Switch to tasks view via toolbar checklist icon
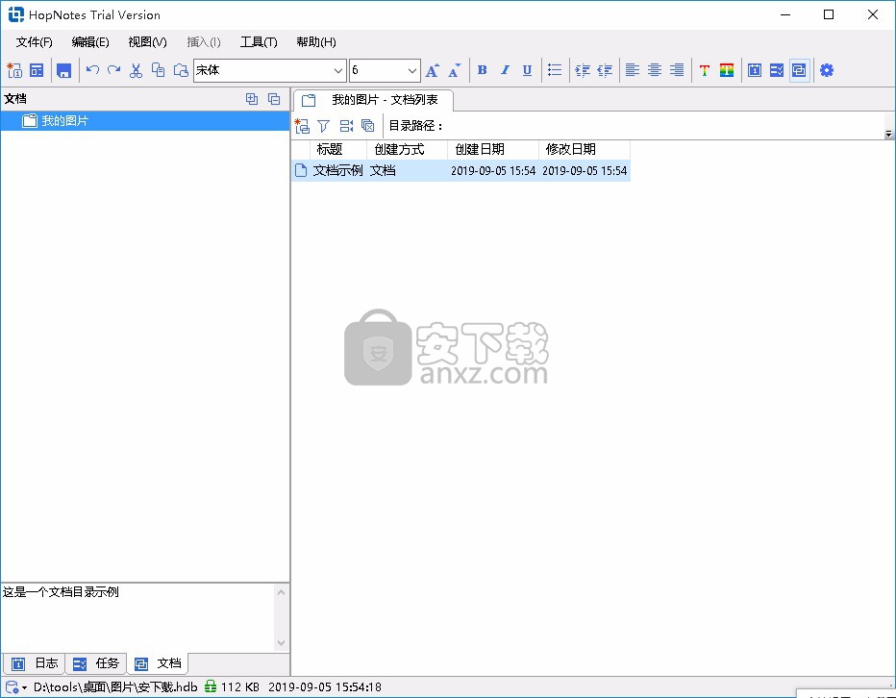Image resolution: width=896 pixels, height=698 pixels. coord(777,70)
